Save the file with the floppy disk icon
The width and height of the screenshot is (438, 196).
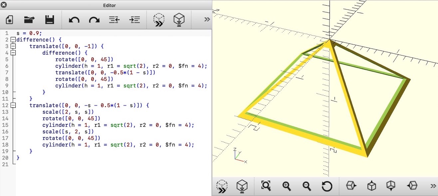[50, 20]
